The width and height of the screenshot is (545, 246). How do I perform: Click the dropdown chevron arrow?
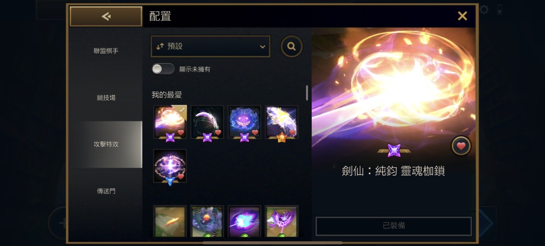tap(262, 47)
